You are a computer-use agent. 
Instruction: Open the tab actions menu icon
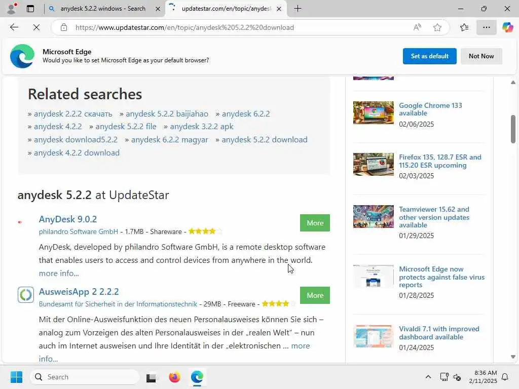point(30,9)
